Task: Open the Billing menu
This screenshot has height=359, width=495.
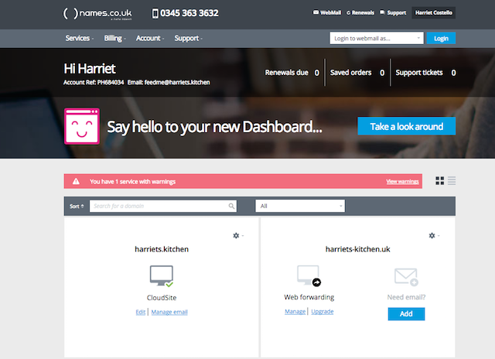Action: [x=115, y=38]
